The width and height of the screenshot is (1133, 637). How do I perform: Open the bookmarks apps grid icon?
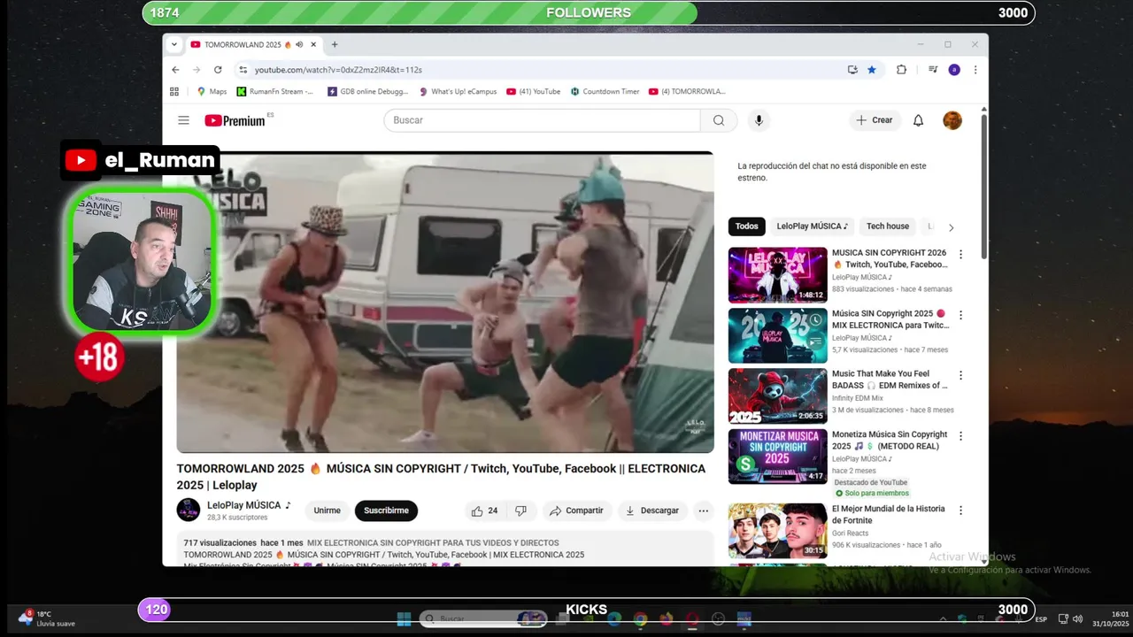pyautogui.click(x=174, y=91)
